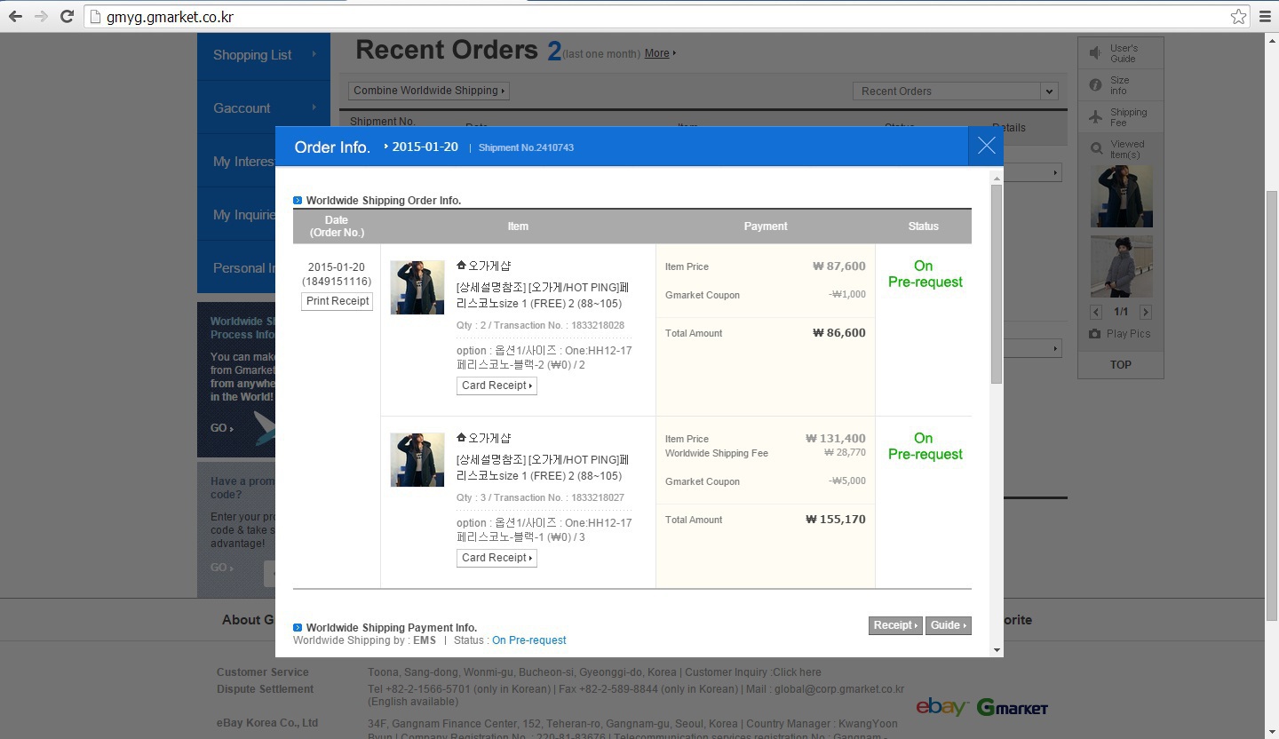This screenshot has height=739, width=1279.
Task: Click the home icon beside the second item's seller name
Action: click(x=461, y=438)
